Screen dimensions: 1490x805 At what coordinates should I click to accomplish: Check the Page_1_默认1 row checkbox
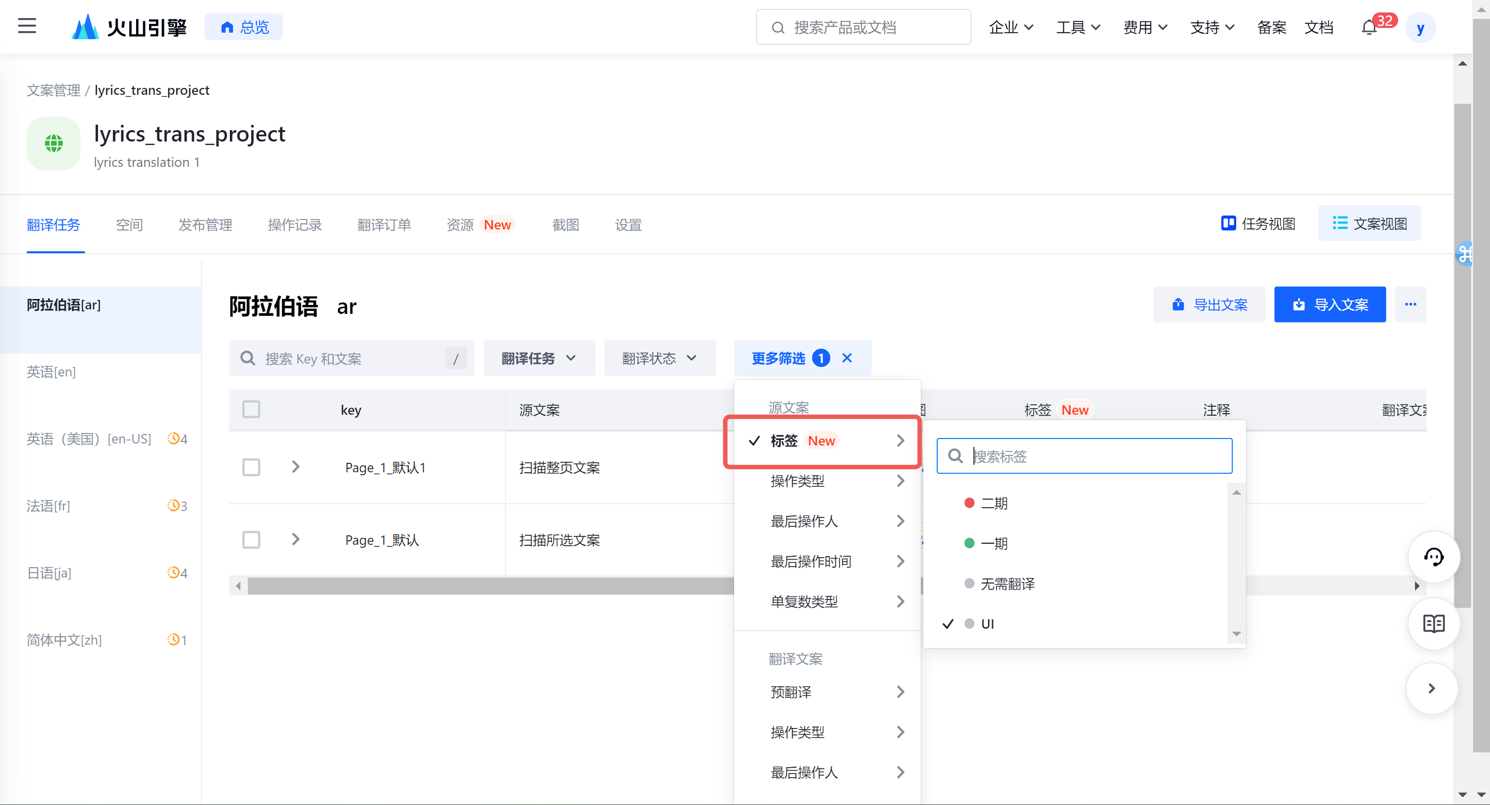[251, 467]
